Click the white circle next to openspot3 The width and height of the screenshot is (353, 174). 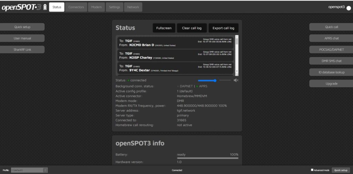(x=349, y=8)
